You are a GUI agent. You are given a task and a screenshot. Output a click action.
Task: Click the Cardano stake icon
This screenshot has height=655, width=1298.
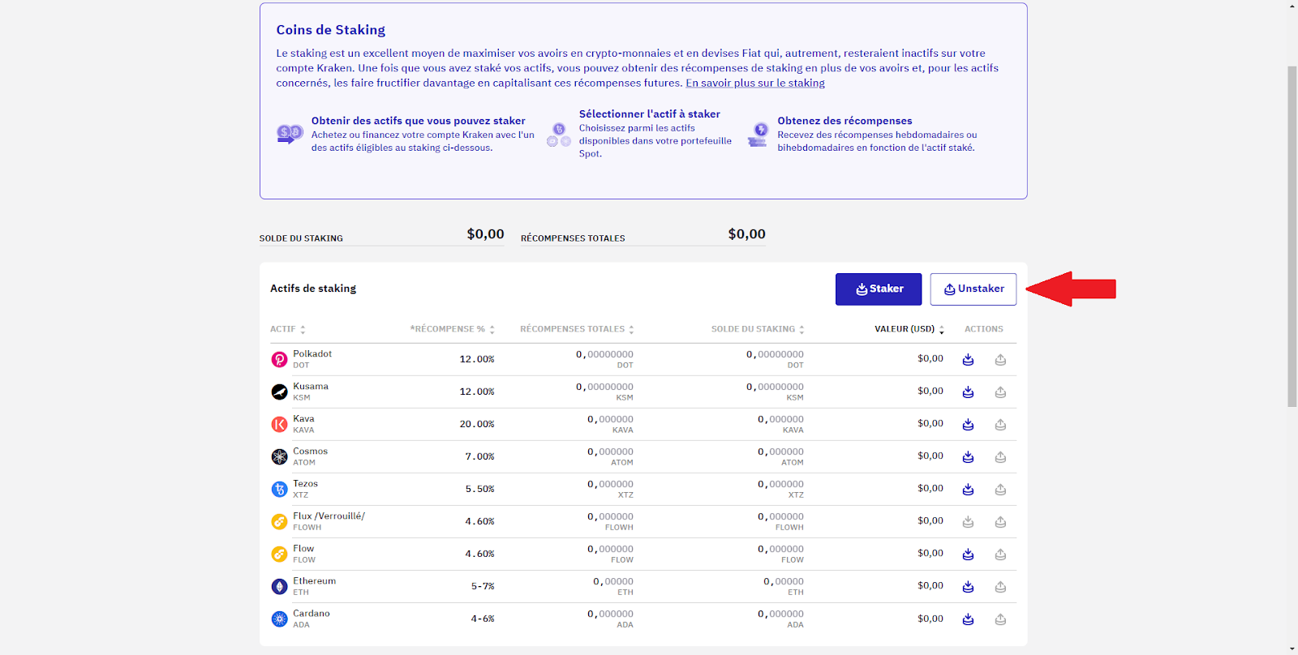click(968, 619)
